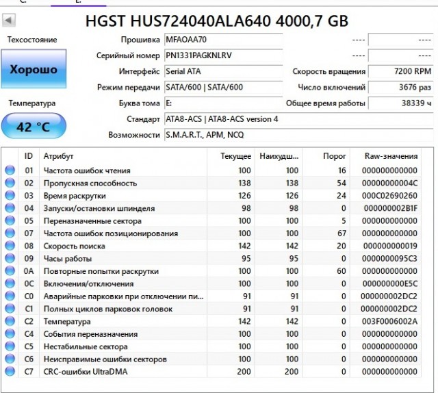Select row Нестабильные сектора
Image resolution: width=438 pixels, height=393 pixels.
click(x=211, y=346)
